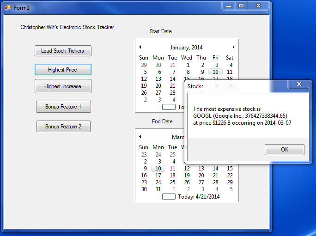Run Bonus Feature 1

click(x=63, y=107)
